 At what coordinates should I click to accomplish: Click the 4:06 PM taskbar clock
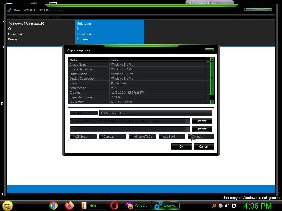(258, 206)
